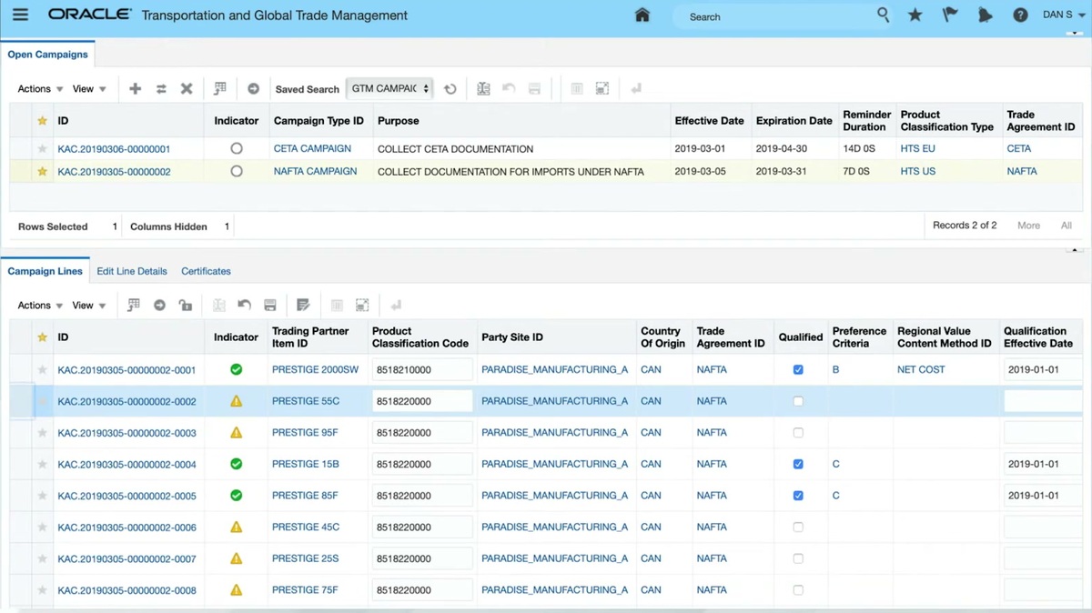1092x613 pixels.
Task: Select indicator circle for CETA CAMPAIGN row
Action: (x=237, y=148)
